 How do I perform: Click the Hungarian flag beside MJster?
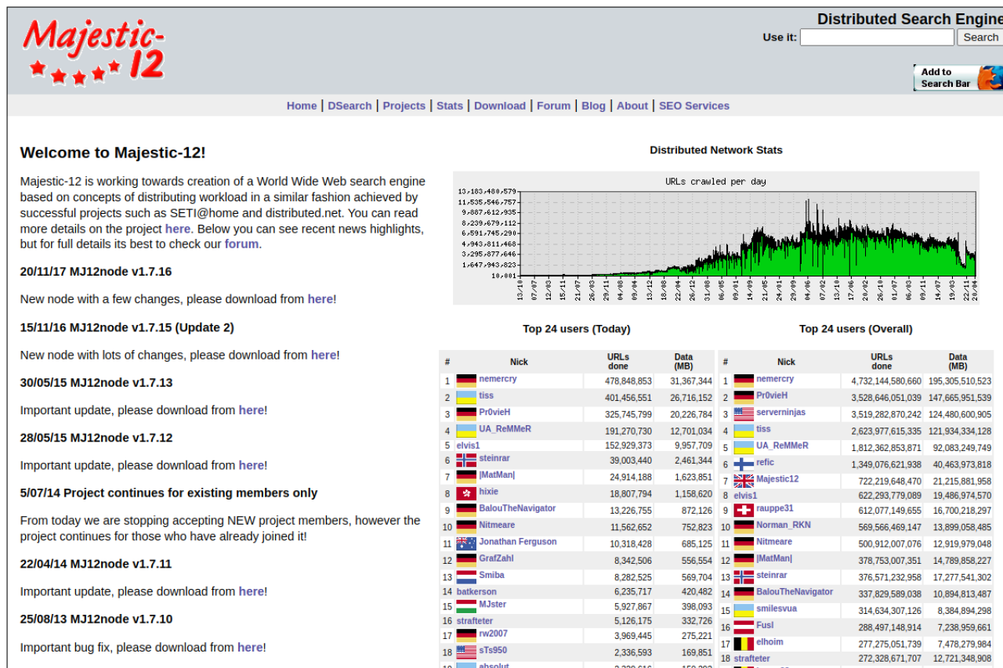(x=466, y=606)
